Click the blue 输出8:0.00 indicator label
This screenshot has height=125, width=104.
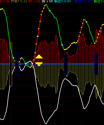[x=83, y=1]
